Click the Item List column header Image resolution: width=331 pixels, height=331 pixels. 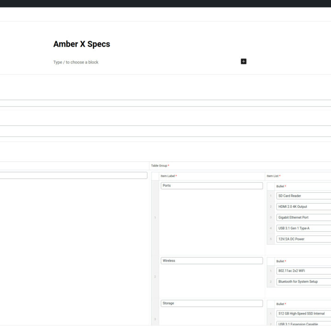274,176
